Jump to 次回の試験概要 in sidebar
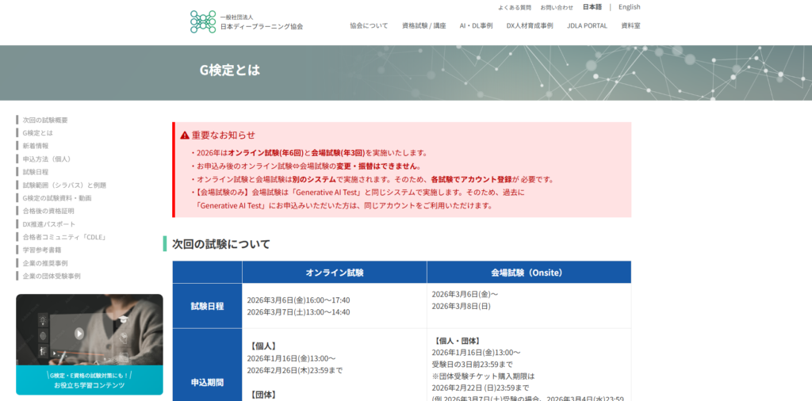This screenshot has height=401, width=812. point(45,120)
